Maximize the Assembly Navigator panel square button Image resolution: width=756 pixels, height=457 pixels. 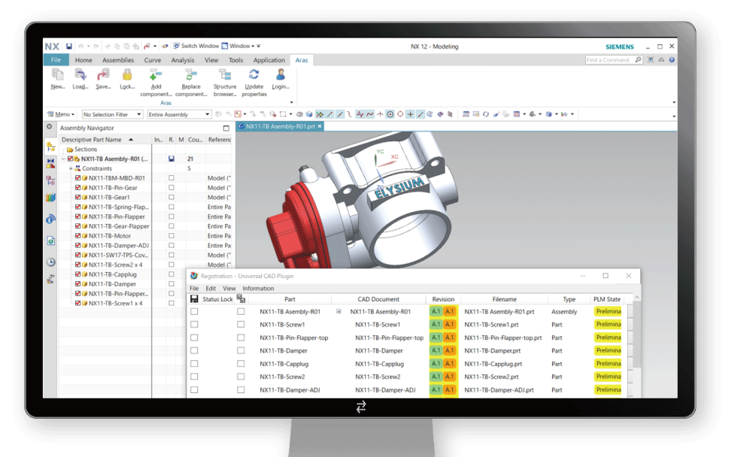pos(226,128)
